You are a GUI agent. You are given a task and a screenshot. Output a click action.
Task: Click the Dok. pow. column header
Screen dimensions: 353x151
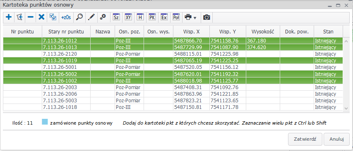[x=297, y=32]
